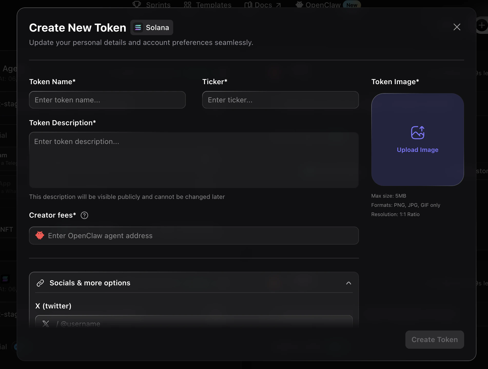
Task: Click the X logo in the twitter field
Action: pos(46,324)
